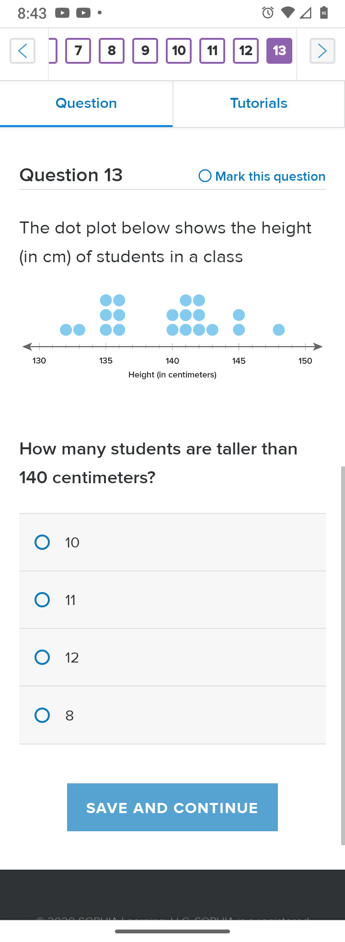Tap the dot plot height chart
The image size is (345, 942).
pos(172,337)
